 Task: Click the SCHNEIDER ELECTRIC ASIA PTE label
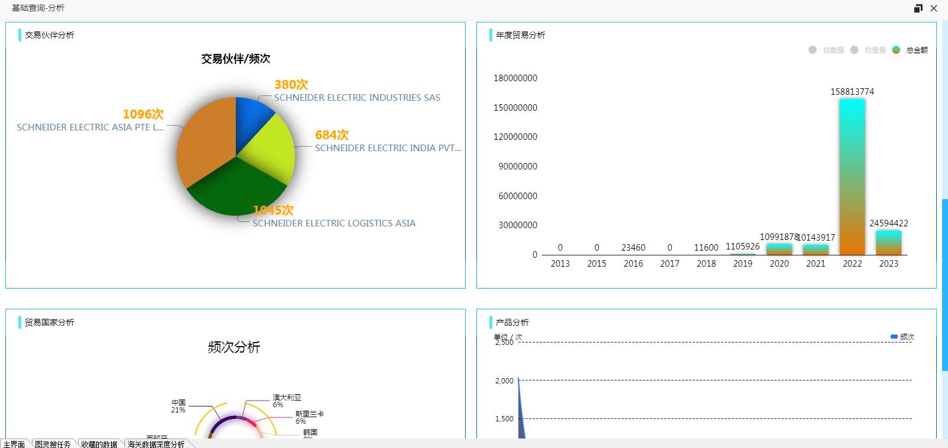tap(90, 127)
